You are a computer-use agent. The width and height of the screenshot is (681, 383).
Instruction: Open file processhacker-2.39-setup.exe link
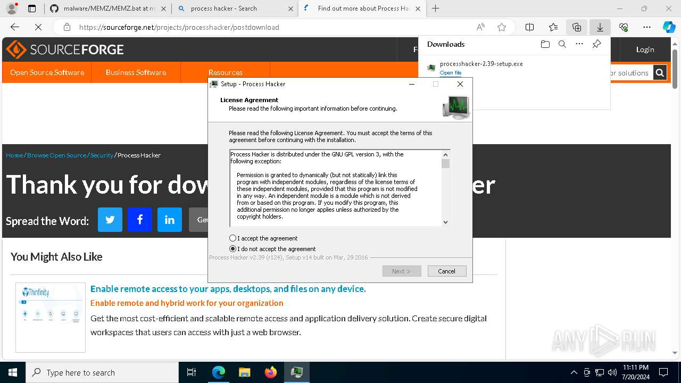(451, 73)
